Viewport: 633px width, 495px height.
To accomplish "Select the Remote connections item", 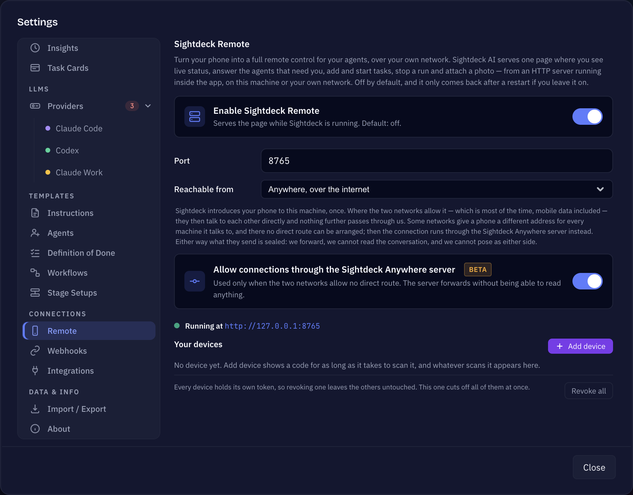I will coord(89,331).
